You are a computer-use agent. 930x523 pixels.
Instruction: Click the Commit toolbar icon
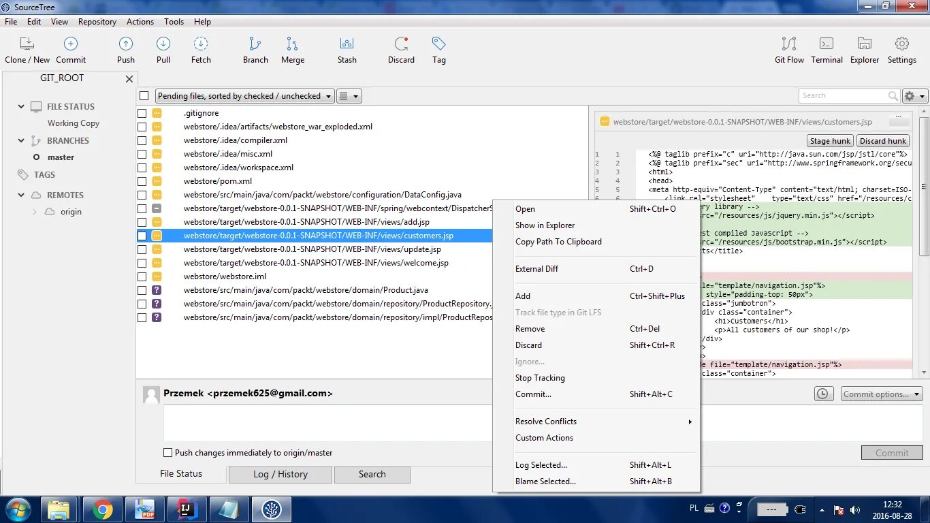coord(71,44)
